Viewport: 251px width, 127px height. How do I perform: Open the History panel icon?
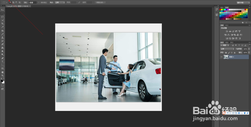tap(217, 9)
